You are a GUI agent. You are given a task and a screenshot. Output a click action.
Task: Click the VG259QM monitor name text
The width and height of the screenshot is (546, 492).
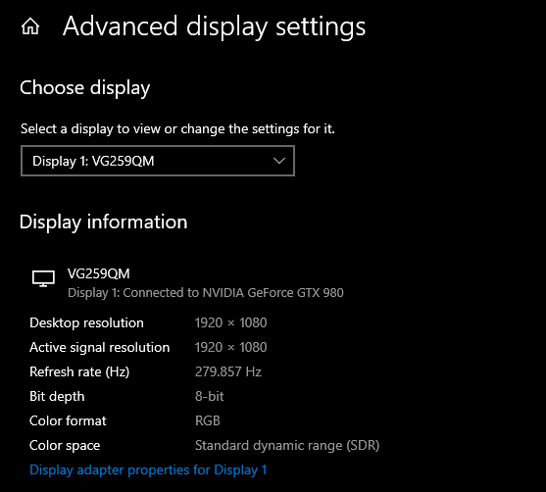pos(99,273)
